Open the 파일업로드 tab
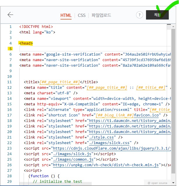The width and height of the screenshot is (179, 186). click(x=101, y=15)
